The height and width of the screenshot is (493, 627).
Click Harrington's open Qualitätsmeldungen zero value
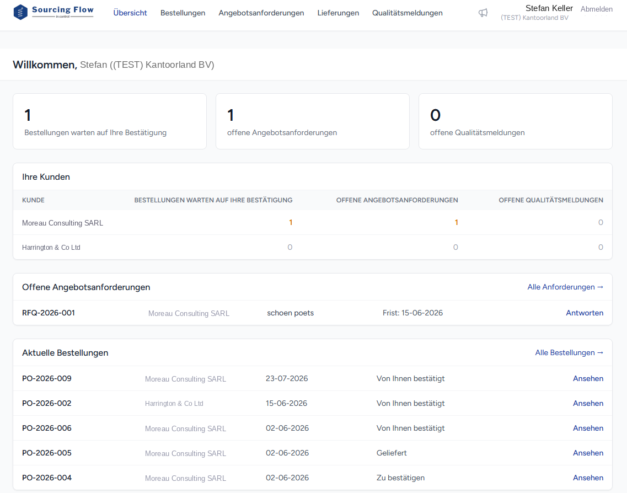click(601, 247)
